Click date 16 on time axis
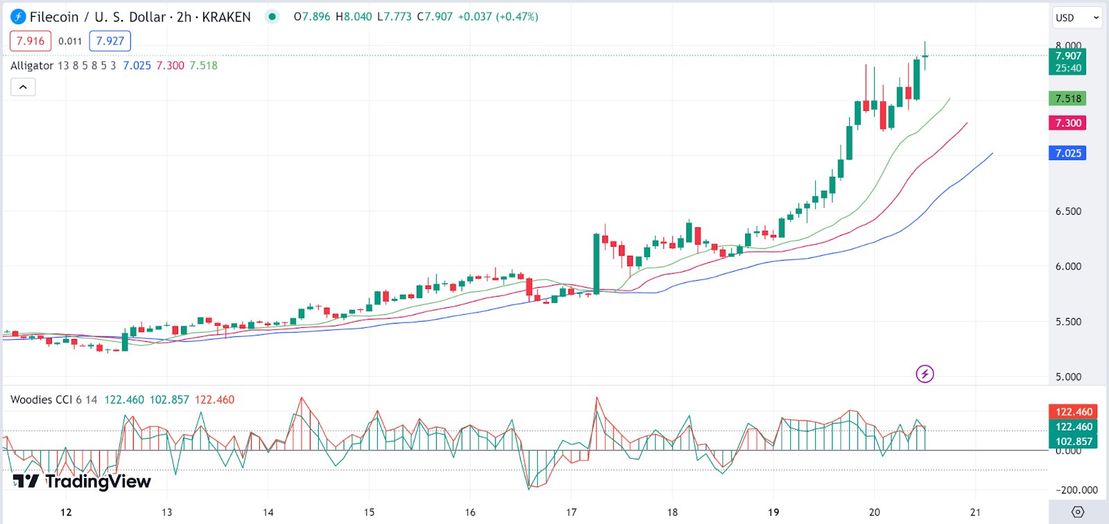Screen dimensions: 1109x524 [x=471, y=512]
